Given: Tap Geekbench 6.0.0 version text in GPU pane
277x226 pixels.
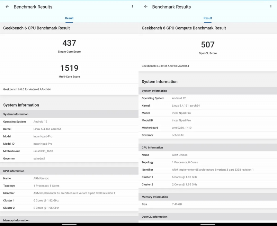Looking at the screenshot, I should coord(166,66).
